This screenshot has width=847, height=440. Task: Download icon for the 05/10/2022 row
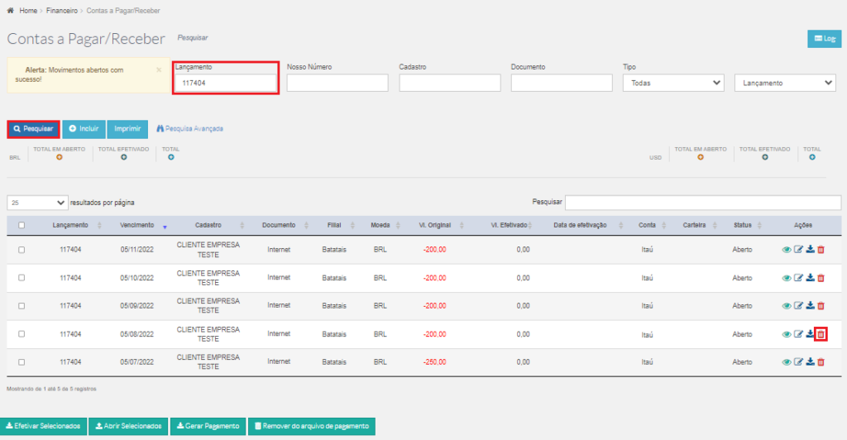tap(811, 278)
